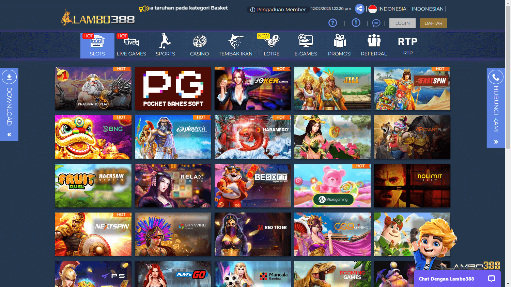This screenshot has width=511, height=287.
Task: Select Skywind Group provider tile
Action: click(x=173, y=234)
